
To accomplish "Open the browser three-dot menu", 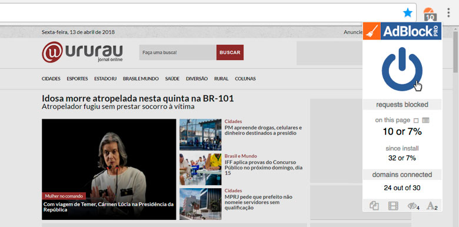I will click(x=448, y=12).
